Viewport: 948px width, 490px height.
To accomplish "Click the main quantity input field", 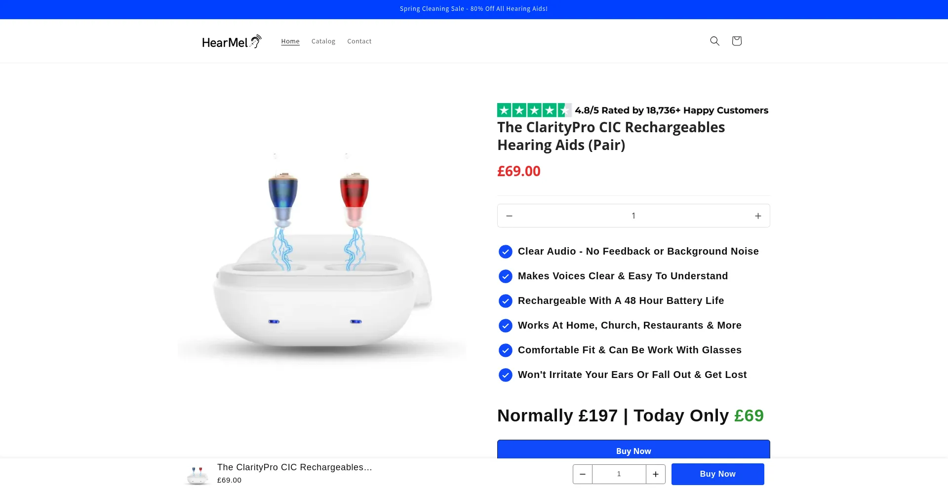I will click(x=633, y=216).
